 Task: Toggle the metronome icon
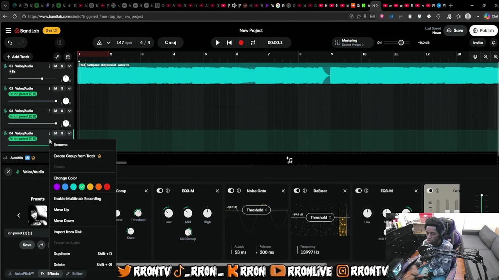[99, 43]
